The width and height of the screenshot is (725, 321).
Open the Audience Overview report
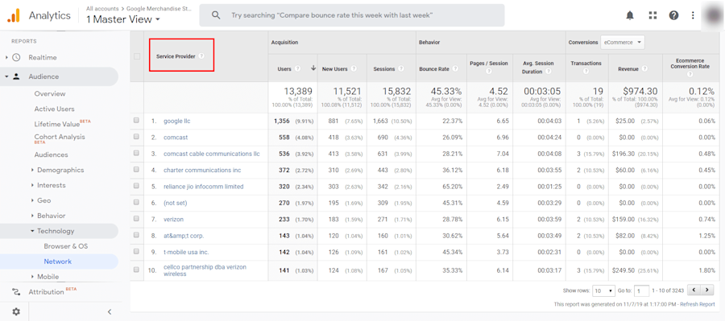click(x=50, y=94)
